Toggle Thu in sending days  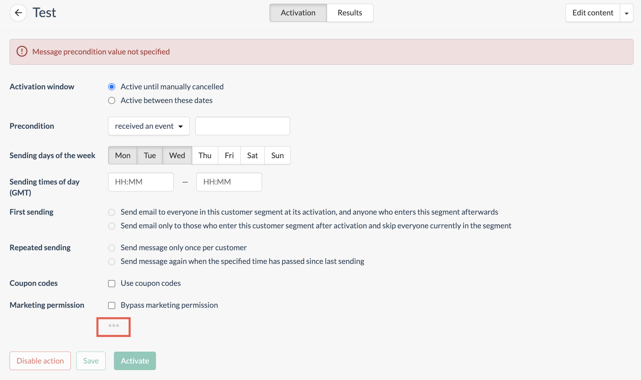(205, 155)
